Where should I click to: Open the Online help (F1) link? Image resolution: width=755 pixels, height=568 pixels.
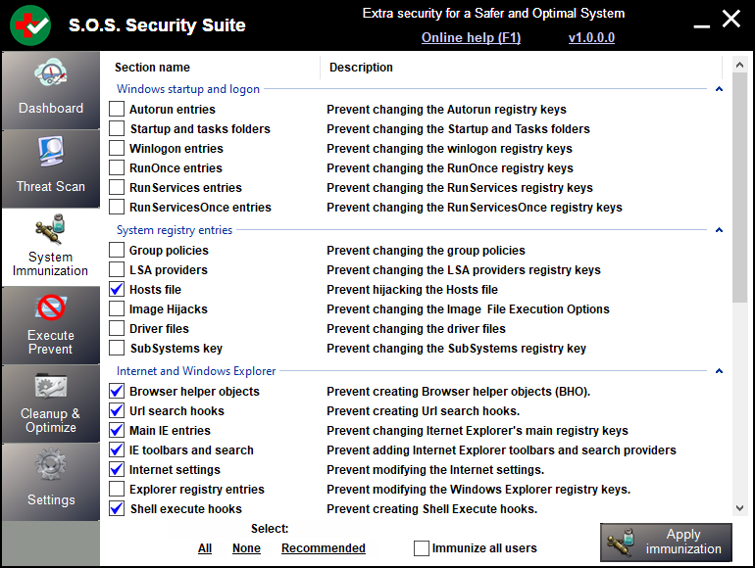tap(471, 37)
